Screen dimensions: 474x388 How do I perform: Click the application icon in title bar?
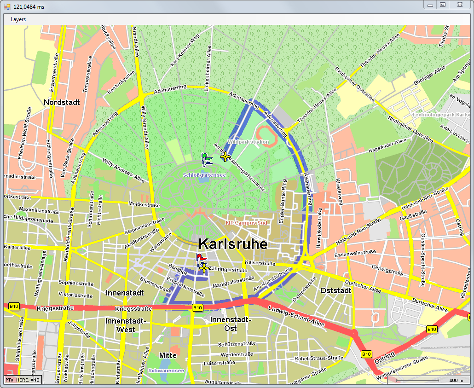click(x=7, y=6)
